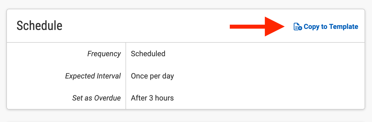Screen dimensions: 372x122
Task: Click the word Copy in the link
Action: coord(312,27)
